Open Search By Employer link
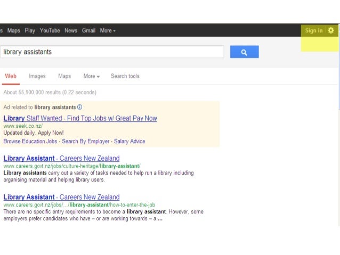The width and height of the screenshot is (340, 255). pos(86,141)
